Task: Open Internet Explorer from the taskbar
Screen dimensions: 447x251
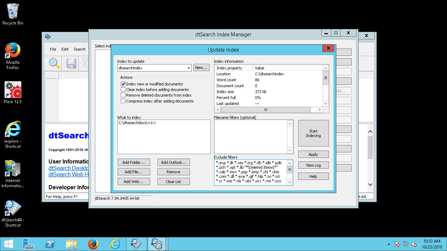Action: [115, 244]
